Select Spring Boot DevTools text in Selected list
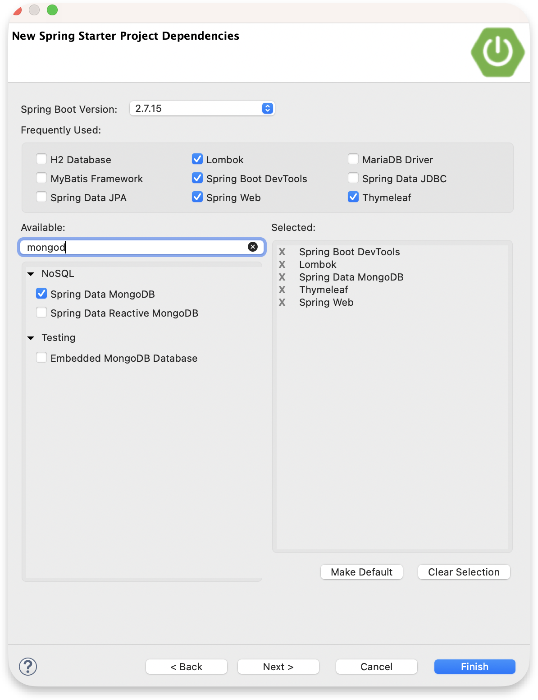538x700 pixels. pyautogui.click(x=350, y=252)
